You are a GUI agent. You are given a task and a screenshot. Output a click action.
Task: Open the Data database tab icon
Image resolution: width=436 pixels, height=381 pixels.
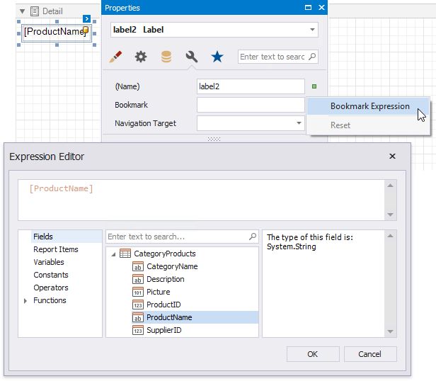(x=166, y=57)
